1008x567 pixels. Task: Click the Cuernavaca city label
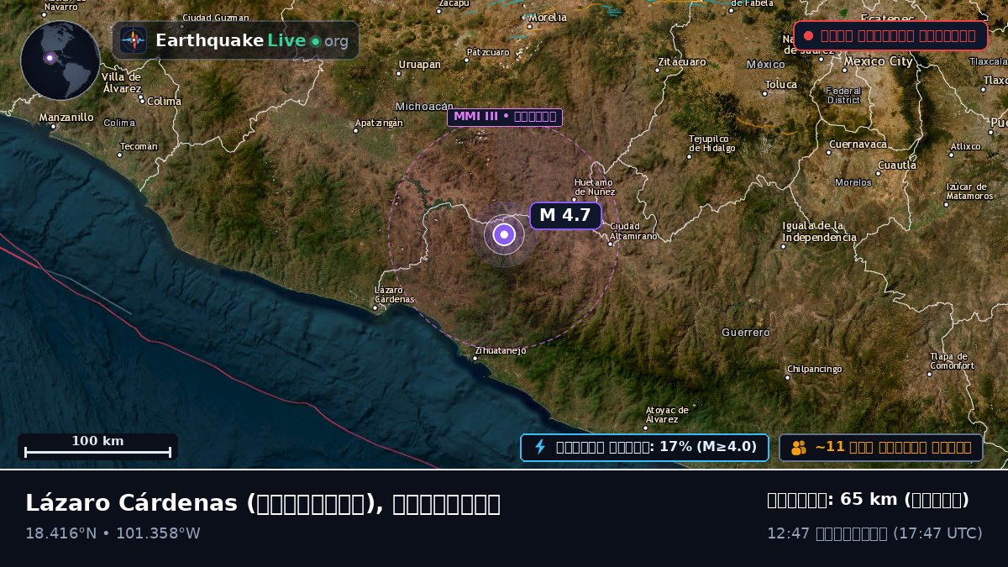coord(858,144)
